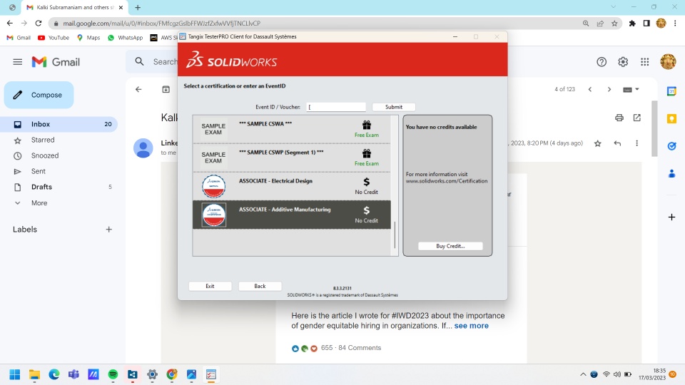The width and height of the screenshot is (685, 385).
Task: Toggle Gmail main menu hamburger
Action: tap(17, 62)
